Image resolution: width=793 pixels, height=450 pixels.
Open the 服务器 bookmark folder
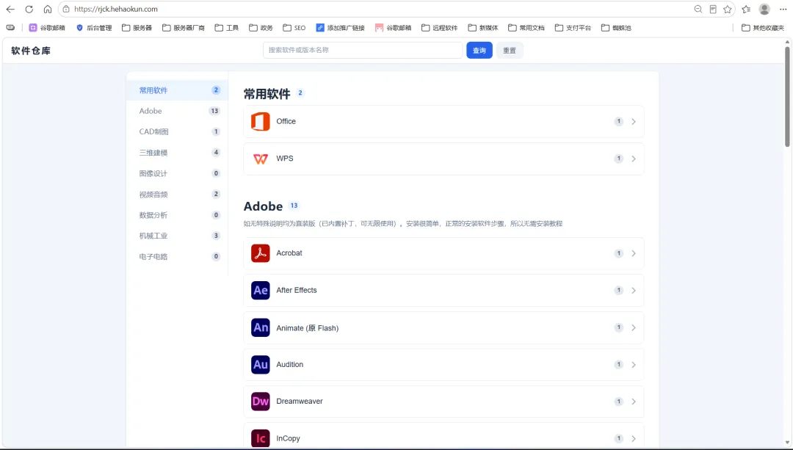[137, 28]
